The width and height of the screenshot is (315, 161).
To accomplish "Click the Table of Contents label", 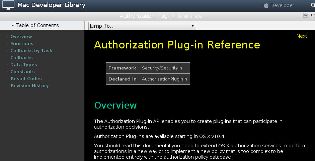I will pos(37,25).
